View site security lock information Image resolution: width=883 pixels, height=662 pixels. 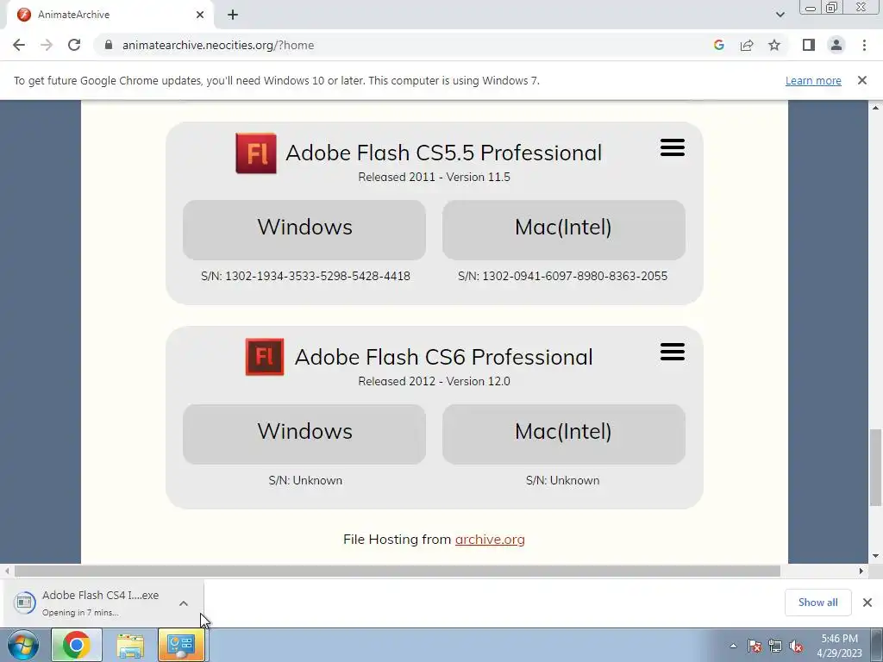click(x=109, y=45)
